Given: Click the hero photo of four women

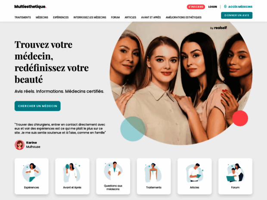Looking at the screenshot, I should tap(181, 83).
